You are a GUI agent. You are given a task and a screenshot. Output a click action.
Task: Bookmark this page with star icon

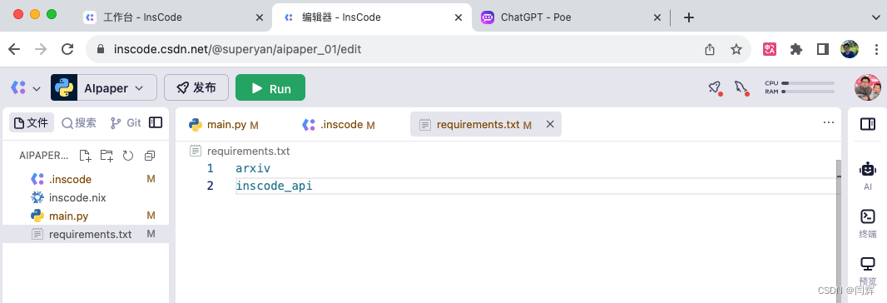coord(736,49)
